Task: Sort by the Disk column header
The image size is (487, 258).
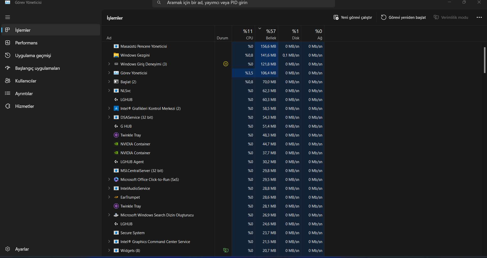Action: tap(290, 34)
